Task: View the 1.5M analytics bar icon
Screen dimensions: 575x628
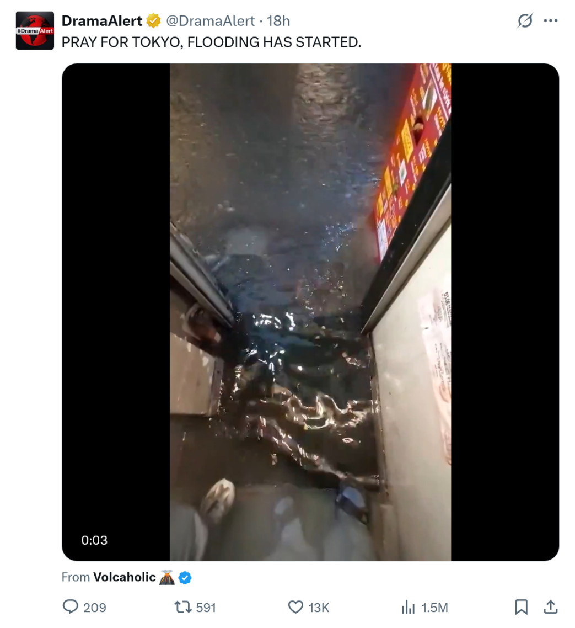Action: tap(408, 607)
